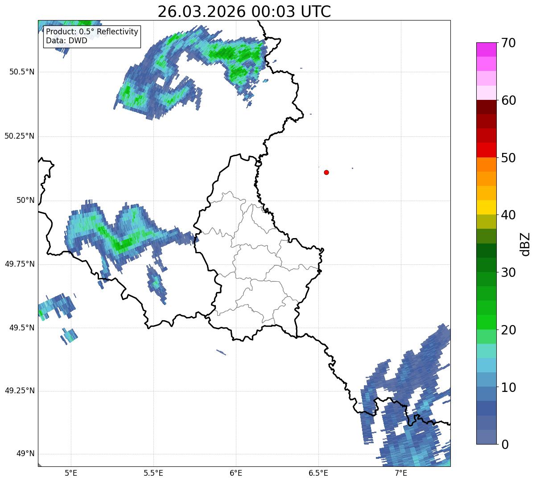The height and width of the screenshot is (482, 536).
Task: Click the colorbar tick label "70"
Action: click(509, 43)
